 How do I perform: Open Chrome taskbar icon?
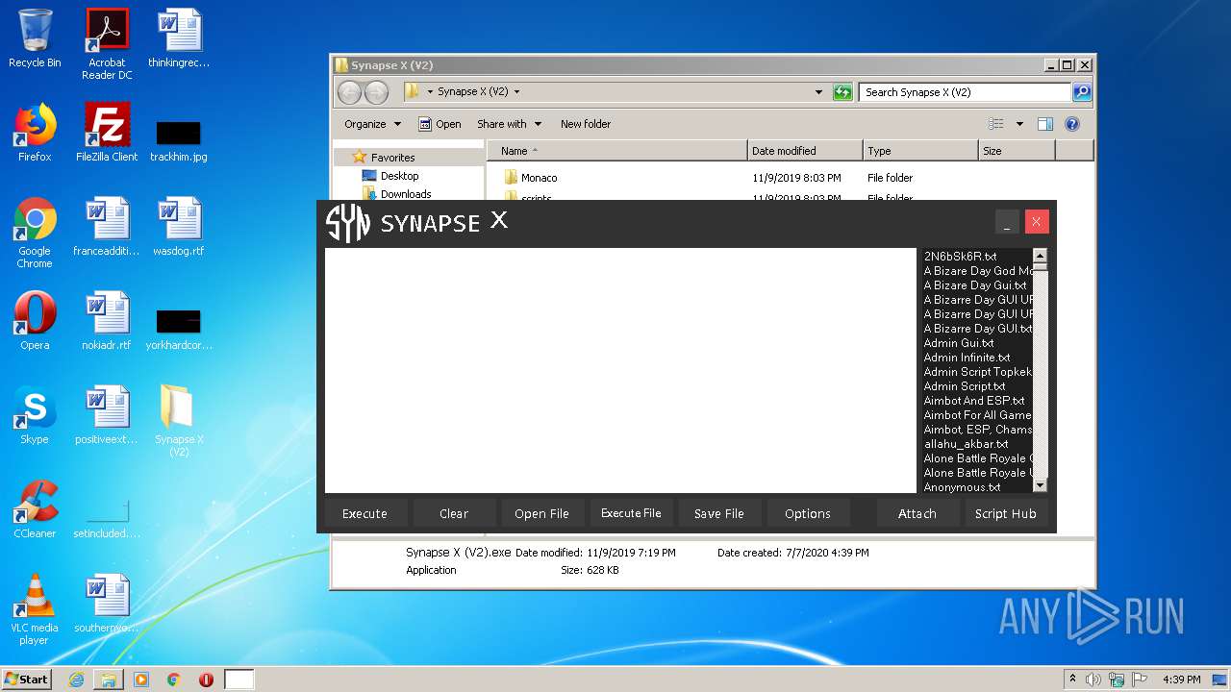174,680
